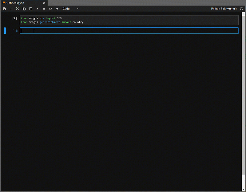Click inside the empty active code cell
This screenshot has height=192, width=246.
click(x=129, y=31)
